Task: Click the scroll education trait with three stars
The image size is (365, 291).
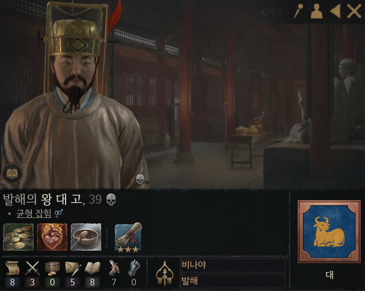Action: (128, 237)
